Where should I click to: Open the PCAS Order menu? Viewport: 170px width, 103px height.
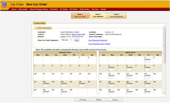coord(84,9)
